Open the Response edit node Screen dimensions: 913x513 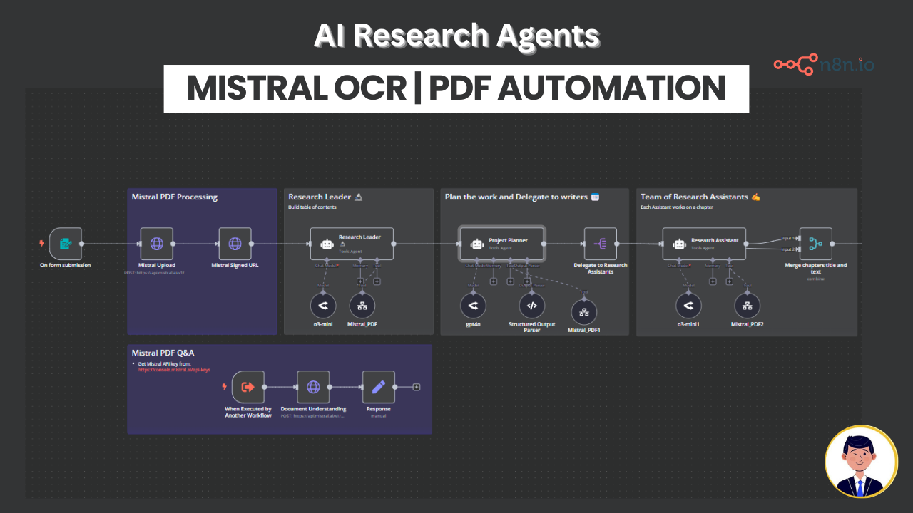tap(379, 387)
